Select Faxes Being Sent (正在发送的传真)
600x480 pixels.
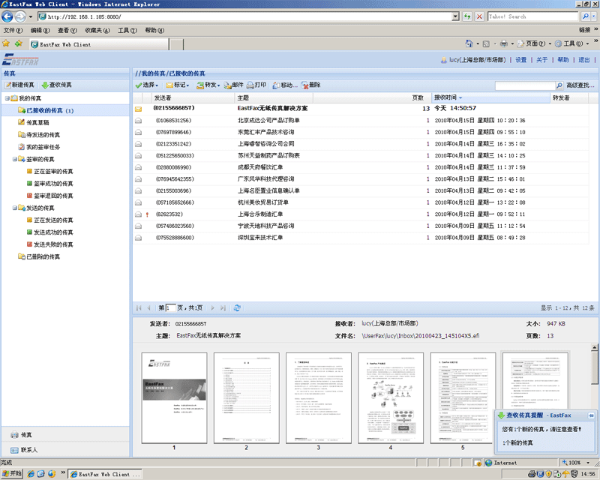pyautogui.click(x=49, y=220)
